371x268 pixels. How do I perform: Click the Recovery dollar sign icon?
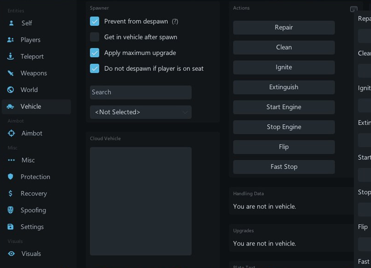10,193
